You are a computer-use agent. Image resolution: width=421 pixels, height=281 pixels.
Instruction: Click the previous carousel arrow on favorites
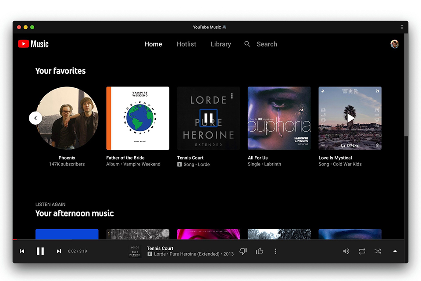click(x=36, y=118)
